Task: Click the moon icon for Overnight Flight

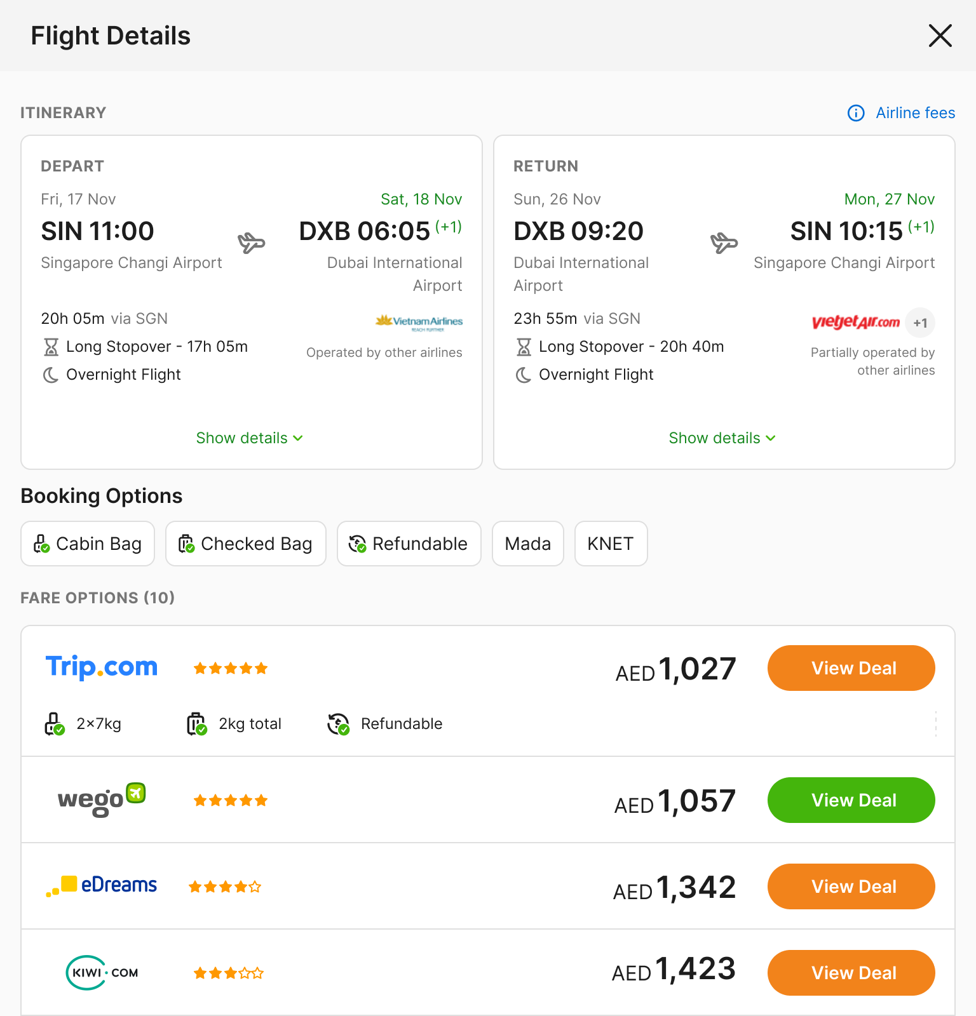Action: pyautogui.click(x=51, y=375)
